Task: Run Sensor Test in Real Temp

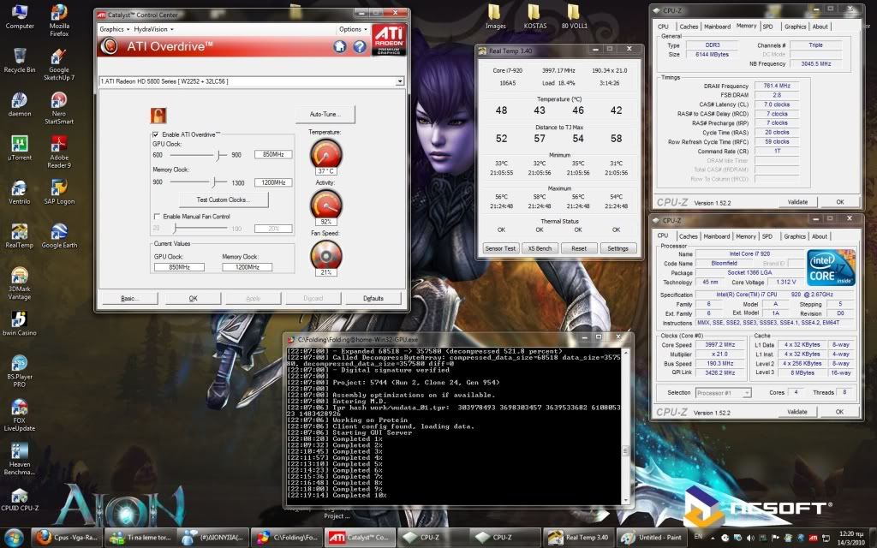Action: click(500, 247)
